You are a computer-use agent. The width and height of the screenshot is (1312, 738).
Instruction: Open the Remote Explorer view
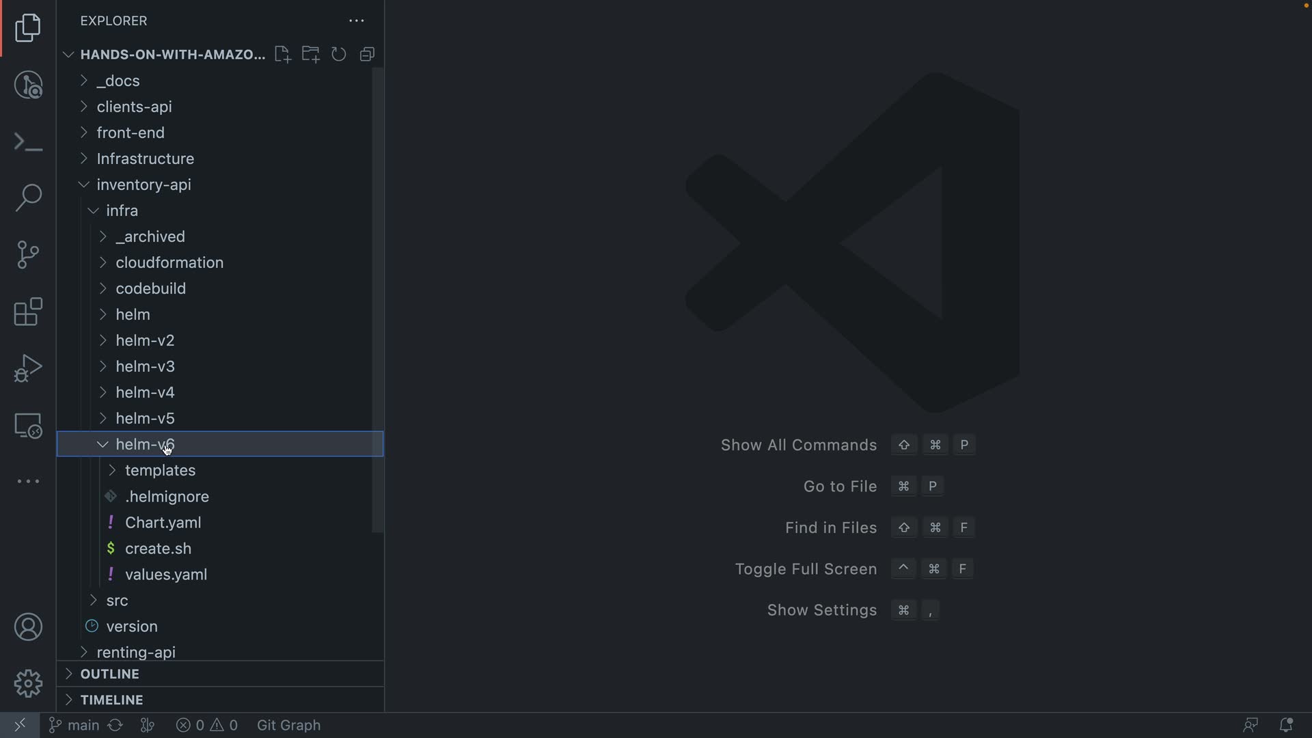[28, 426]
